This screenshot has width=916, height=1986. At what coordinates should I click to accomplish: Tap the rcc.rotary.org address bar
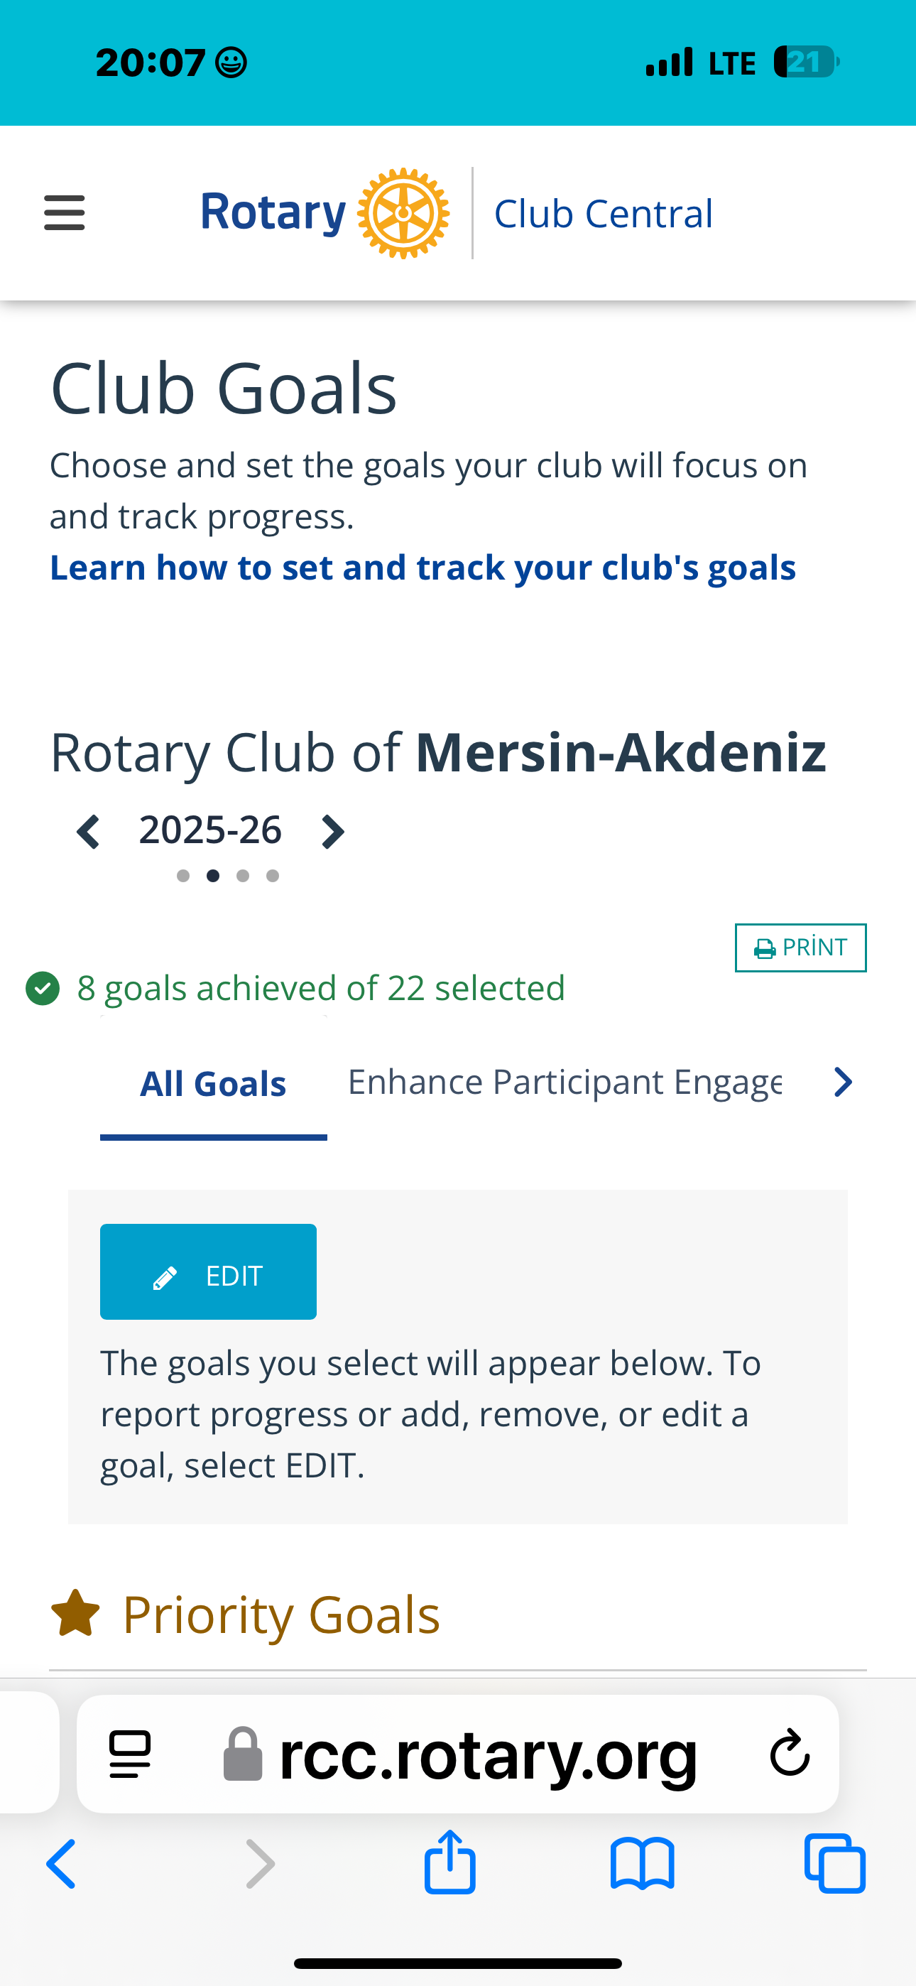pos(458,1754)
